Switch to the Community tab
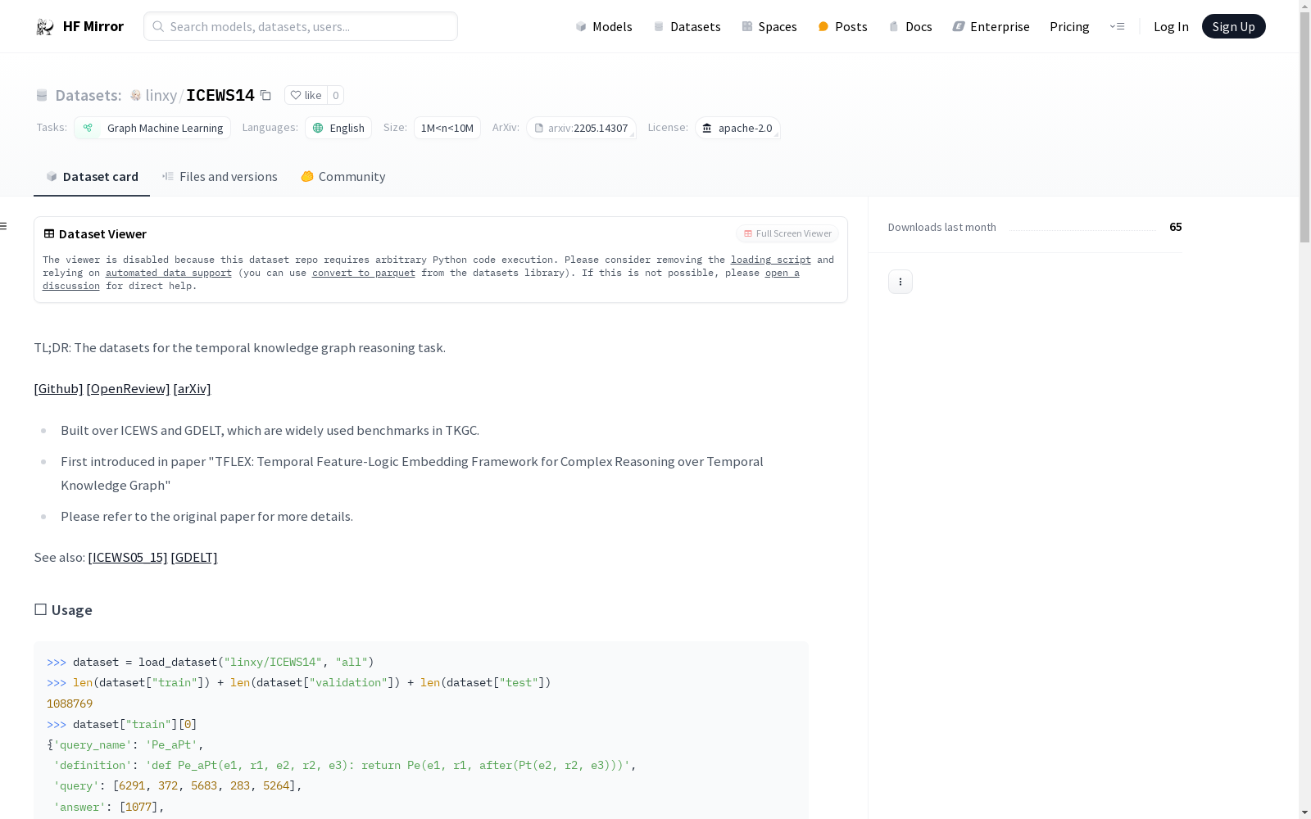 pos(342,177)
